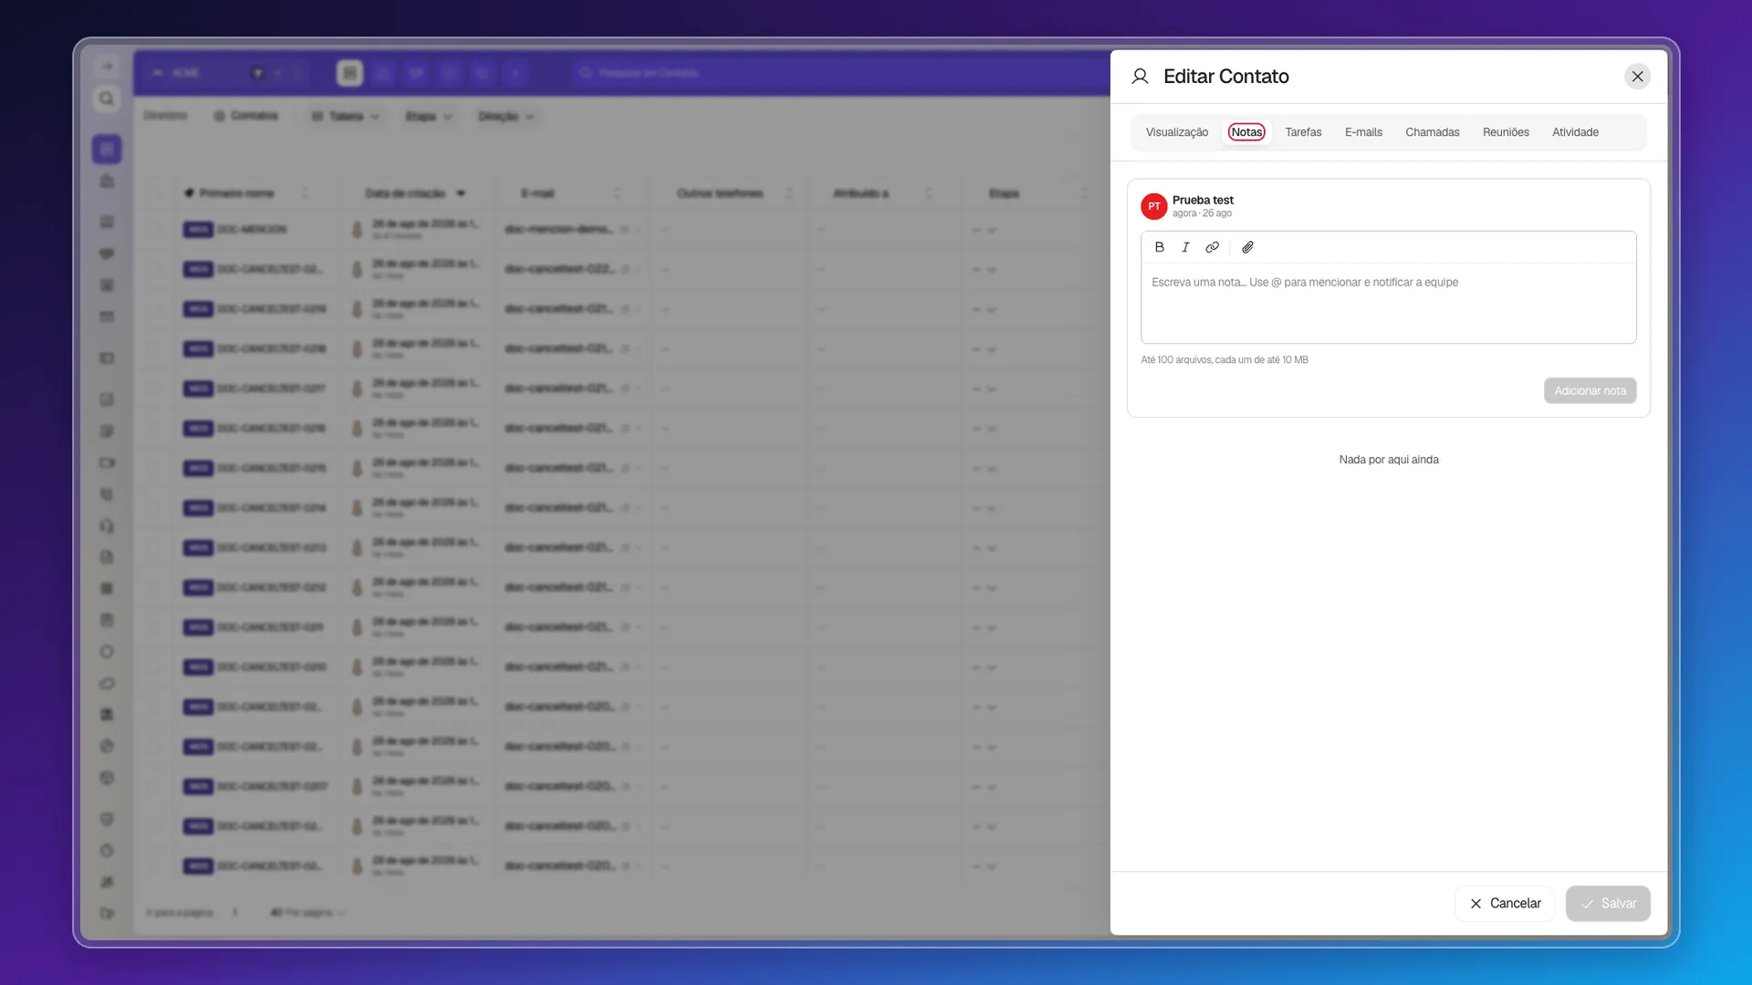Open the Tarefas tab
1752x985 pixels.
(x=1303, y=132)
